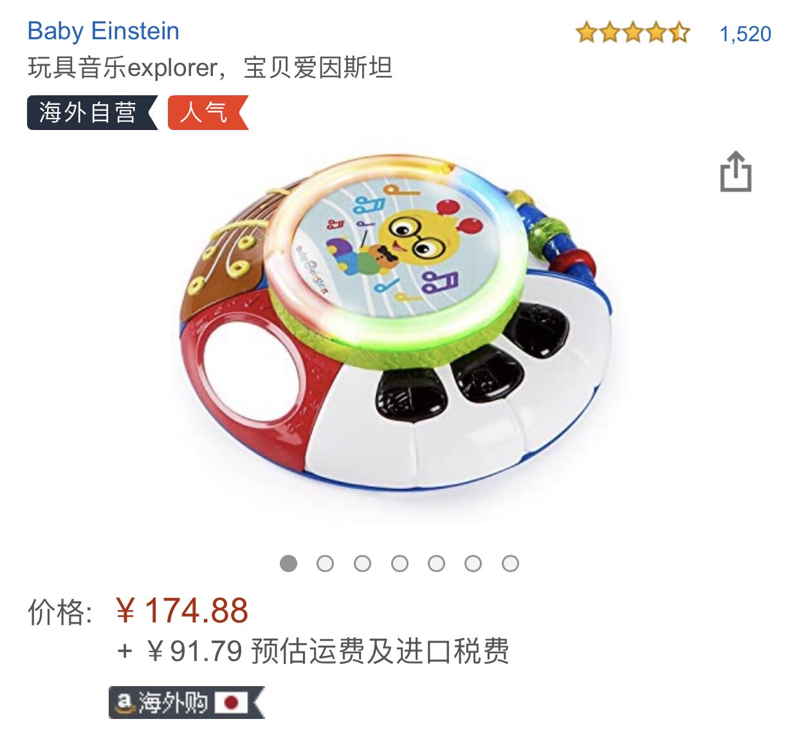Select the first image carousel dot
The height and width of the screenshot is (746, 799).
tap(289, 564)
